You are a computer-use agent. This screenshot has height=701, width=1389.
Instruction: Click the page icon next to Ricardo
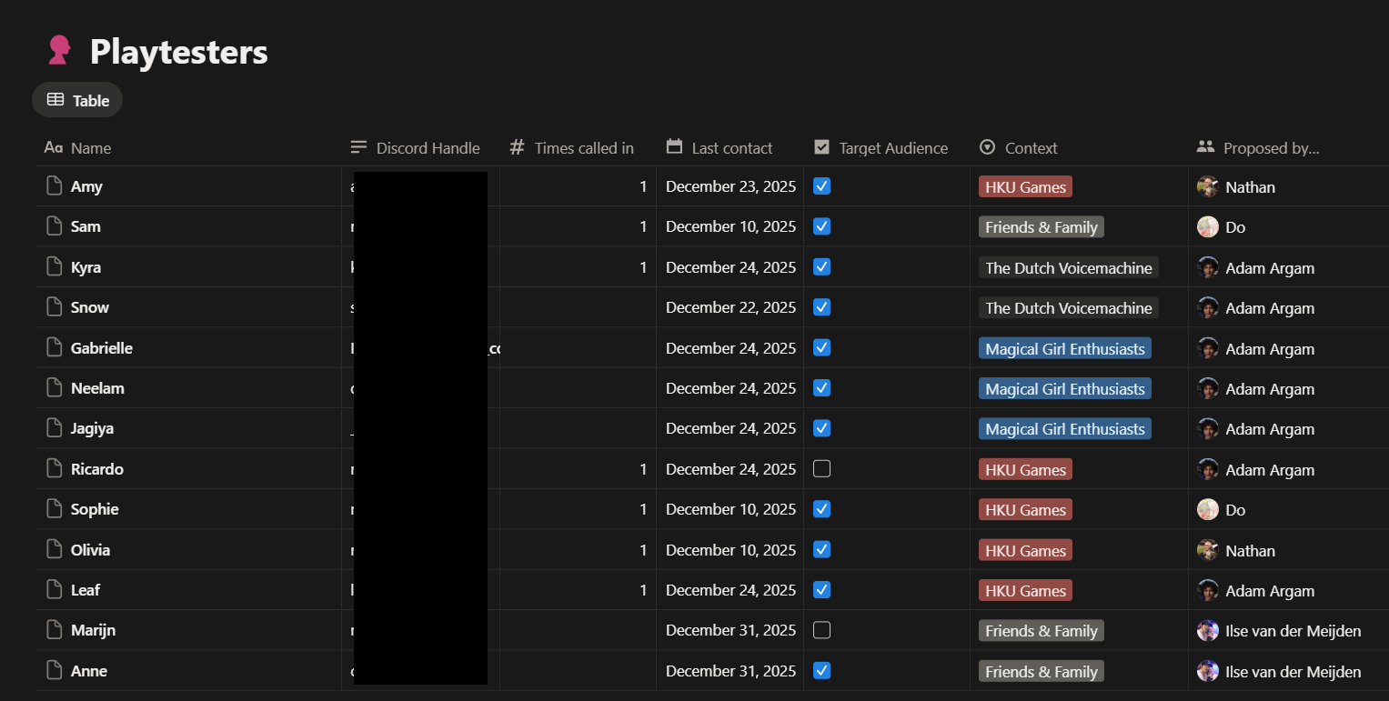point(55,469)
